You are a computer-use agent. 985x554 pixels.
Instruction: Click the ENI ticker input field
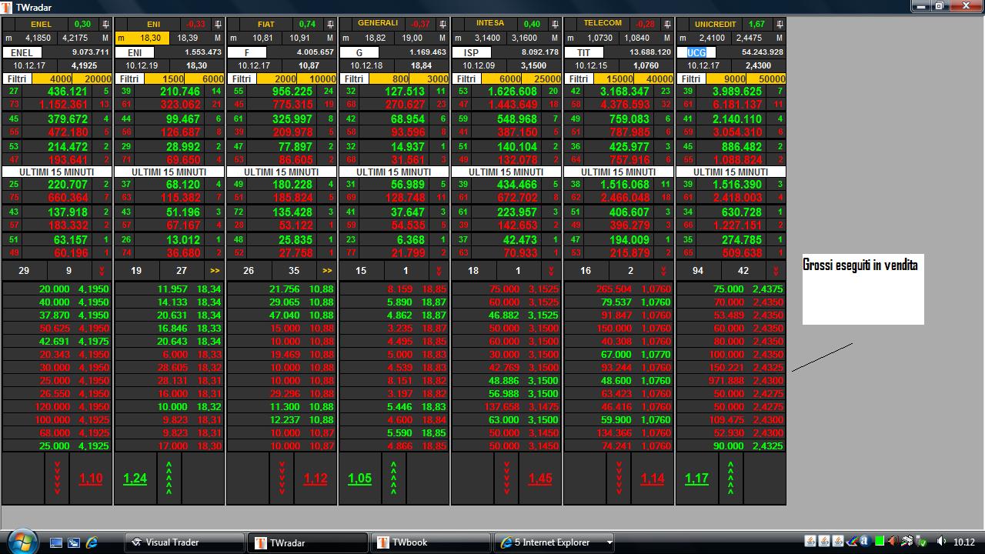(x=135, y=52)
